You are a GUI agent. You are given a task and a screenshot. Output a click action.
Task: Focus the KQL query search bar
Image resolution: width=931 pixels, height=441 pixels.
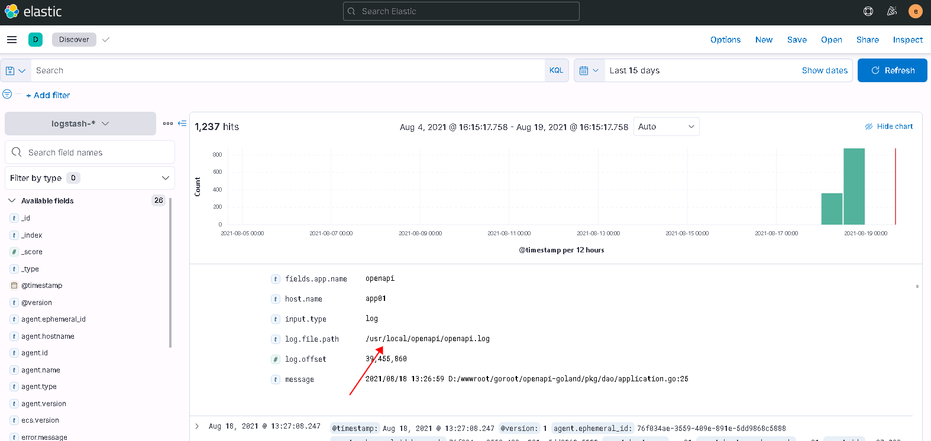pyautogui.click(x=287, y=70)
